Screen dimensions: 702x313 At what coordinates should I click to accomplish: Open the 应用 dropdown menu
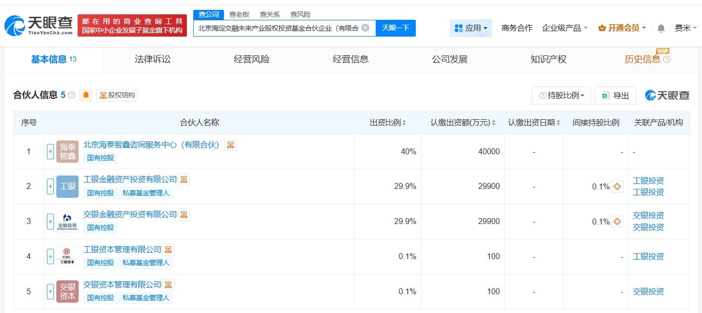pyautogui.click(x=471, y=28)
